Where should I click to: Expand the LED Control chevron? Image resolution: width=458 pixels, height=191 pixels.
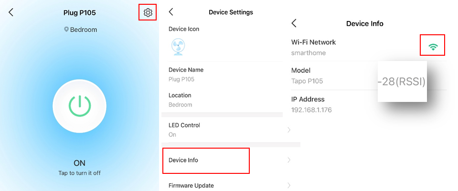[x=289, y=130]
